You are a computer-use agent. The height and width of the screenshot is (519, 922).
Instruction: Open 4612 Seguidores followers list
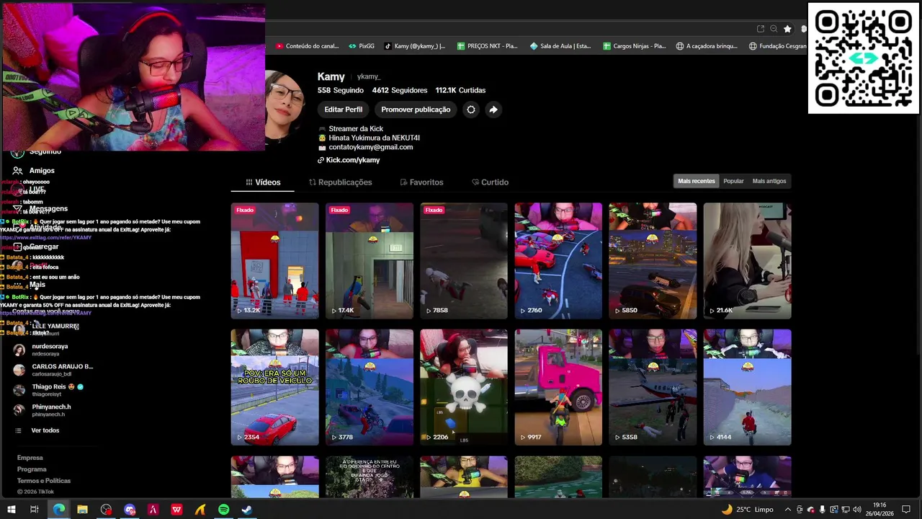[400, 90]
